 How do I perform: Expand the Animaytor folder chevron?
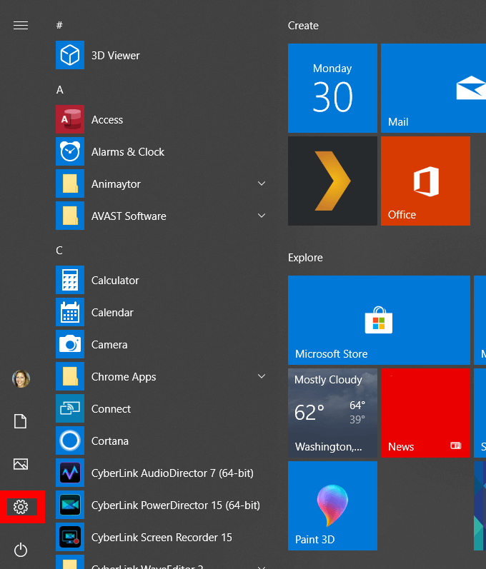(262, 184)
